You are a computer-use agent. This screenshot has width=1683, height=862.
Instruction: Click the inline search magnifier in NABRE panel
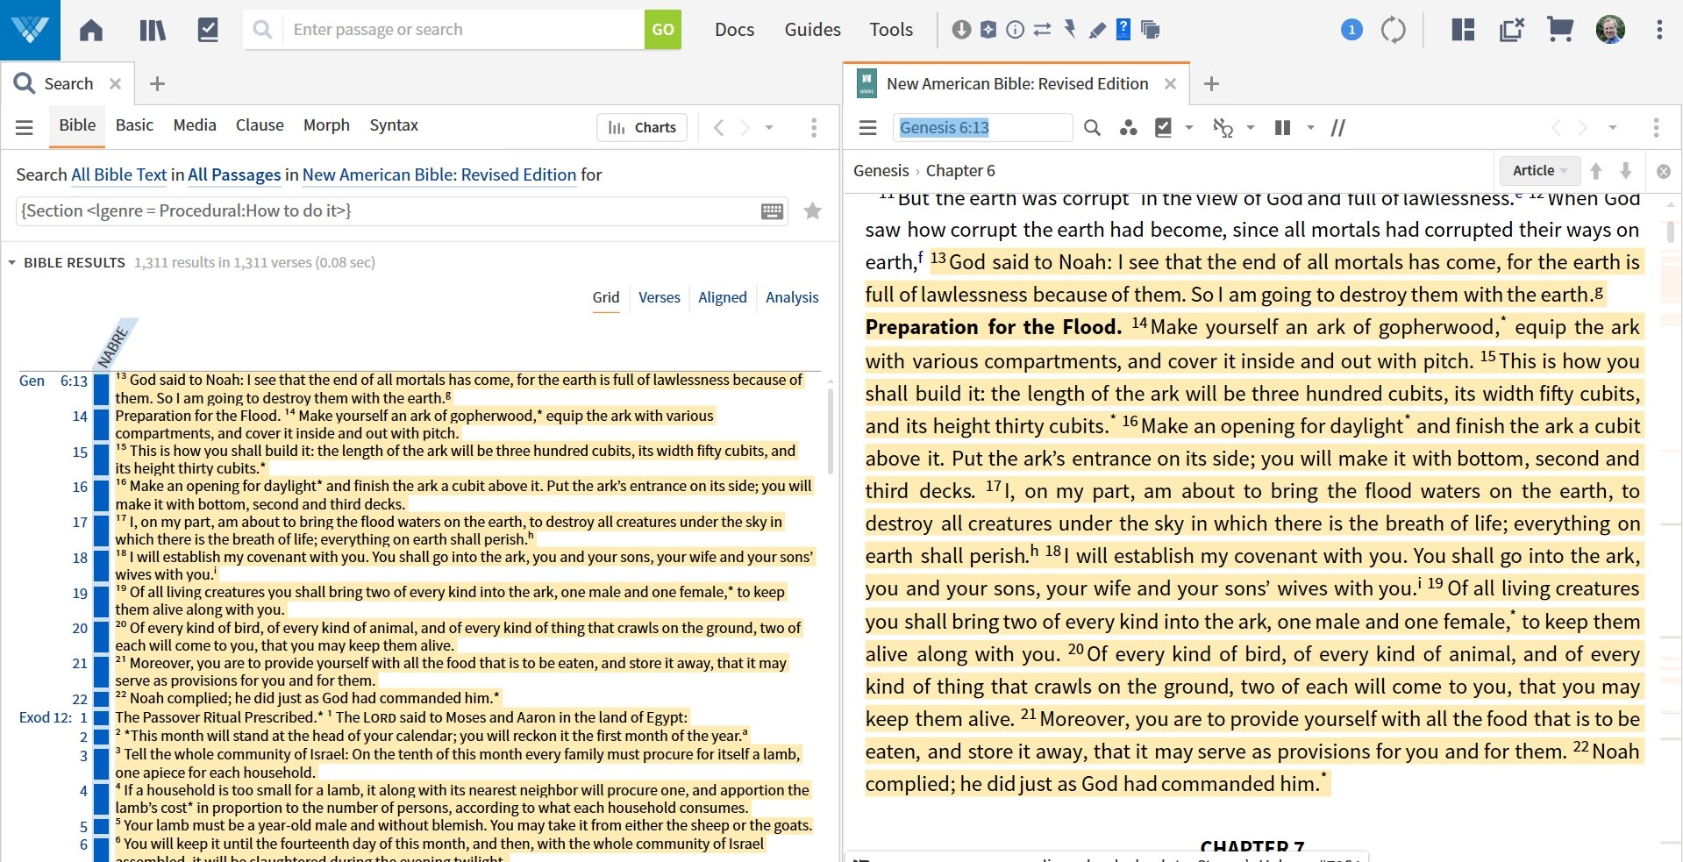[1092, 128]
